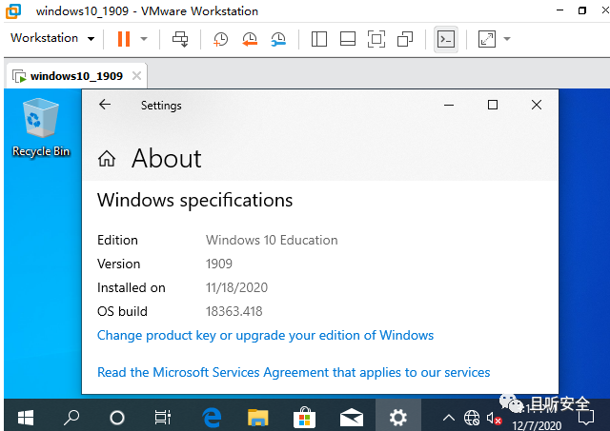Close the windows10_1909 tab
This screenshot has height=431, width=610.
(136, 76)
